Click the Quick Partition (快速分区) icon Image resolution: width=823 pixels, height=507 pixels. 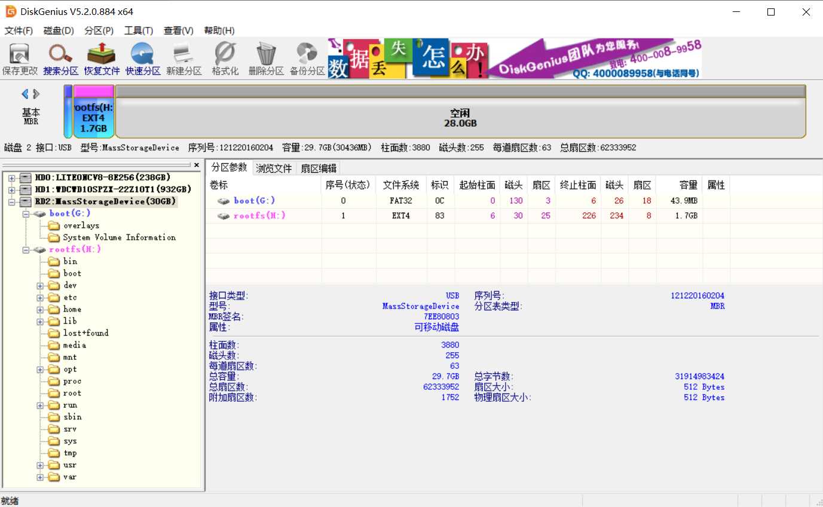(x=143, y=59)
